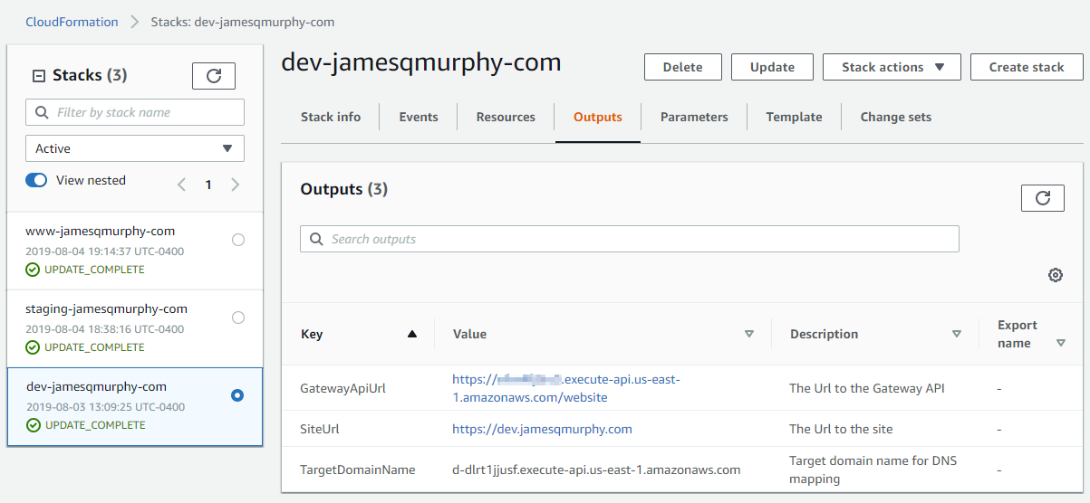Sort by Export name column arrow
The width and height of the screenshot is (1090, 503).
coord(1061,343)
